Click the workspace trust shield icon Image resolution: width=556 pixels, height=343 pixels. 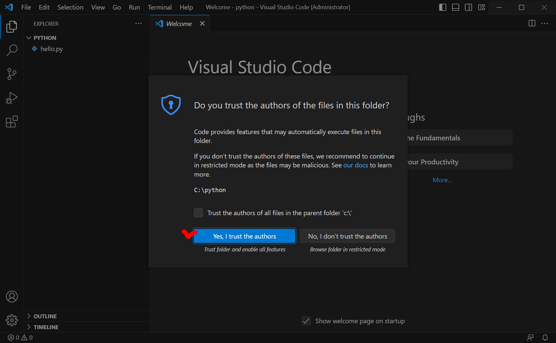pos(171,105)
